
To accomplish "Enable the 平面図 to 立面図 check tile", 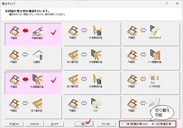I will [x=33, y=59].
